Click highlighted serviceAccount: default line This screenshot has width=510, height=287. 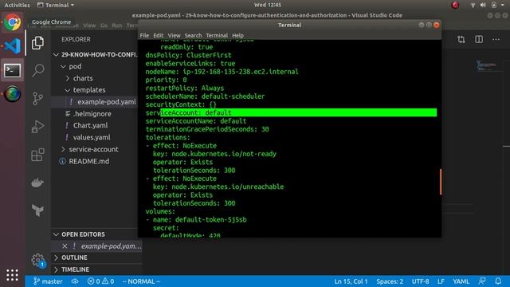click(x=291, y=112)
